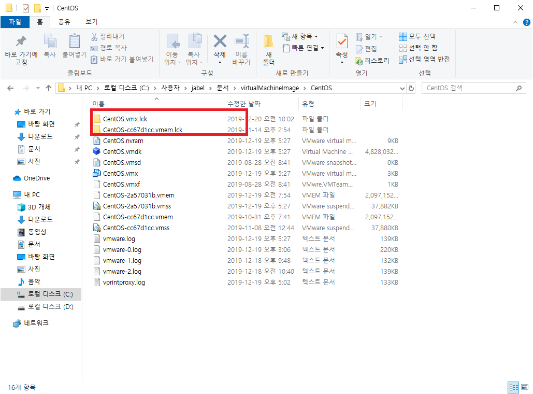This screenshot has width=533, height=394.
Task: Switch to the Home ribbon tab
Action: pos(40,22)
